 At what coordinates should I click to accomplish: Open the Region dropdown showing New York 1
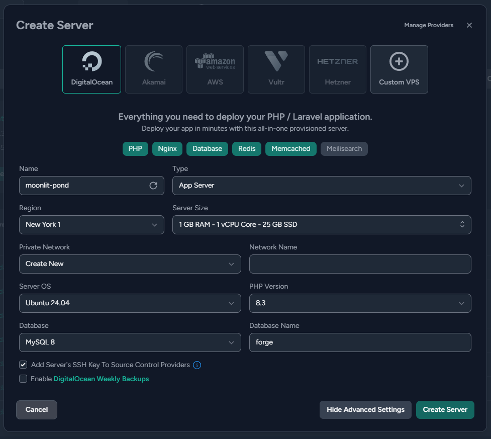coord(91,225)
